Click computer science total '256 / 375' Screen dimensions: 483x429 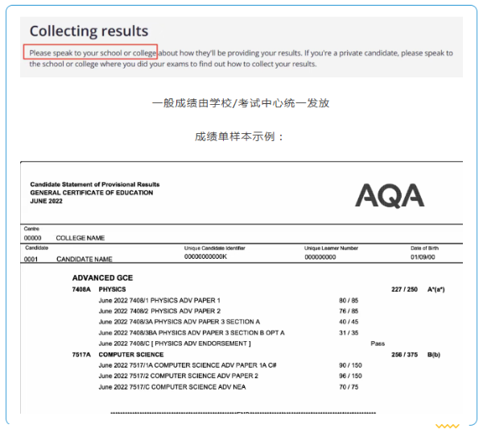tap(404, 355)
